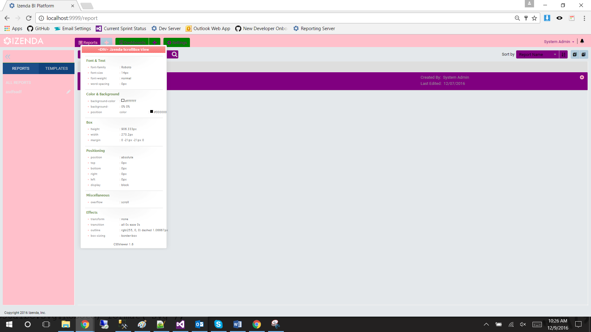Image resolution: width=591 pixels, height=332 pixels.
Task: Open the Settings navigation button
Action: point(177,42)
